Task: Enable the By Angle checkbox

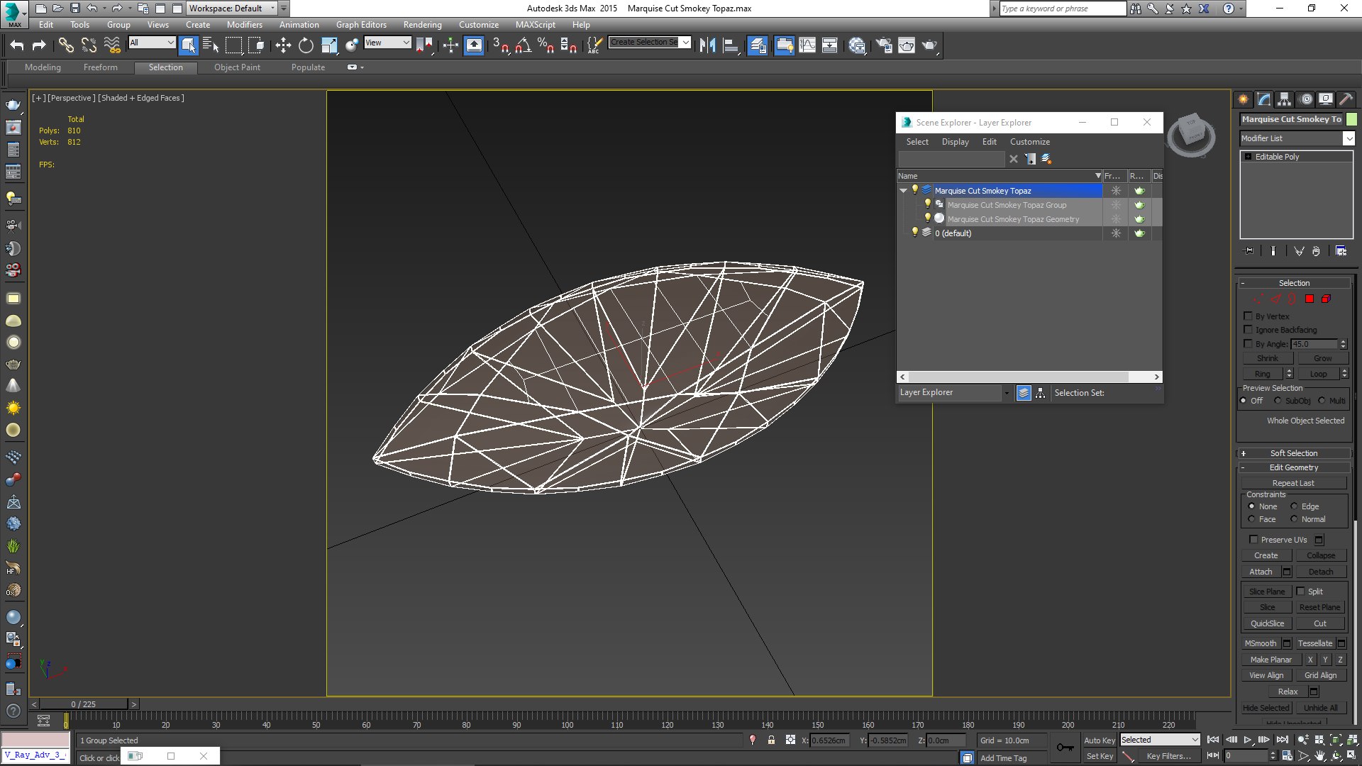Action: [x=1248, y=344]
